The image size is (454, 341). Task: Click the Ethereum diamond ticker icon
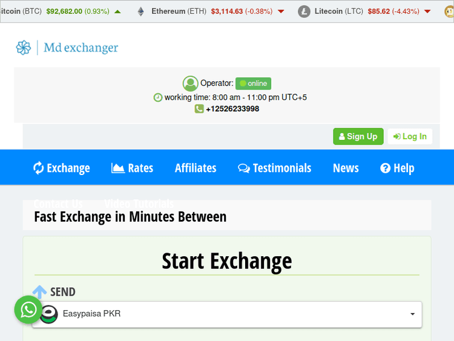[x=140, y=12]
